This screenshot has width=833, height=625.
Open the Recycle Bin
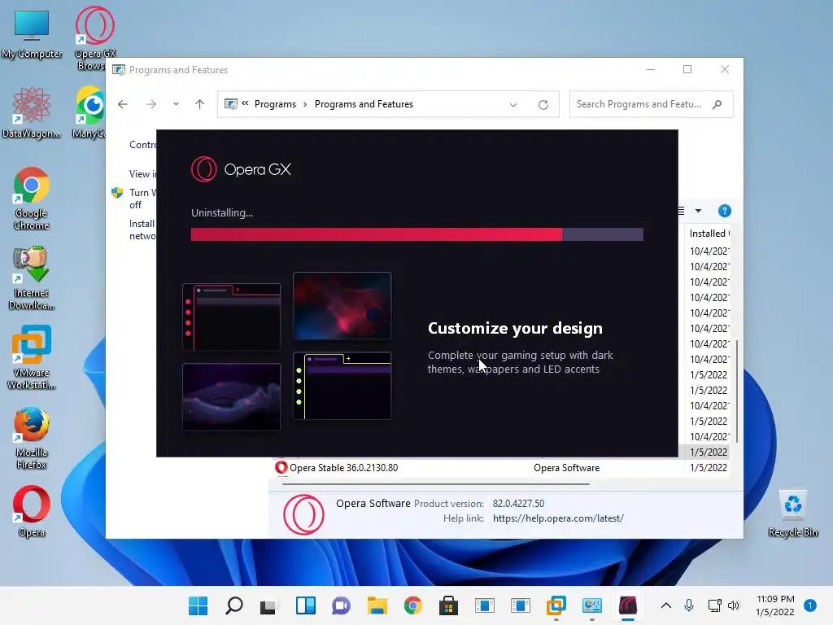(x=792, y=514)
